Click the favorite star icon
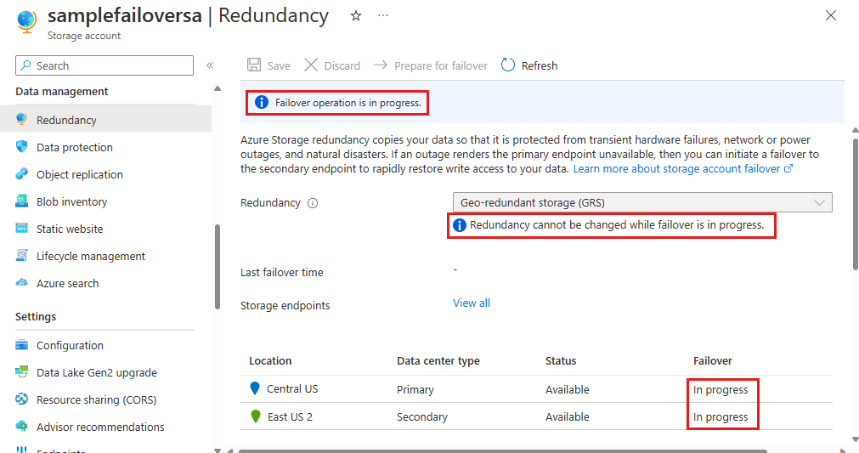Screen dimensions: 859x453 (x=356, y=16)
